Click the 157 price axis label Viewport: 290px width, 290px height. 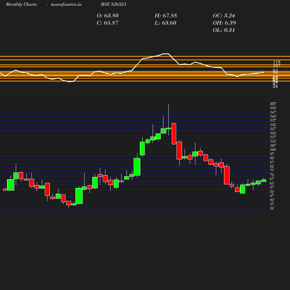273,104
